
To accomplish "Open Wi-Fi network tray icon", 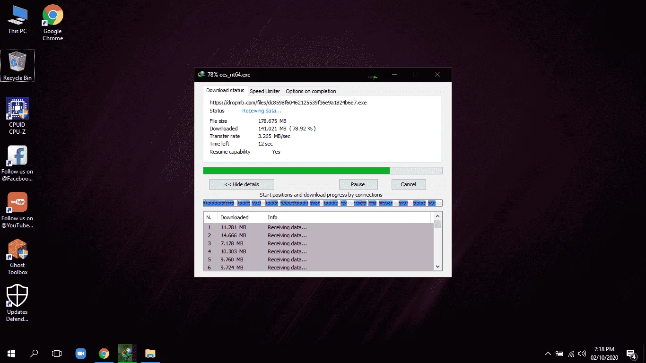I will pos(571,353).
